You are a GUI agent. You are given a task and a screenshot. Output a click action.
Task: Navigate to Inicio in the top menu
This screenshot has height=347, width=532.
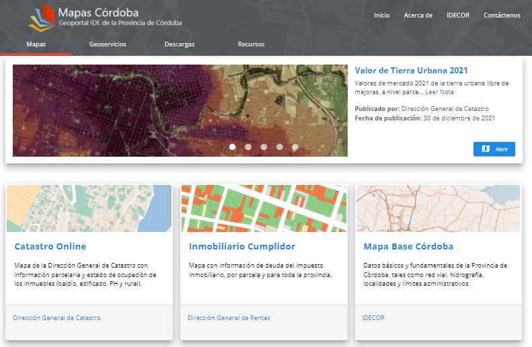point(382,15)
